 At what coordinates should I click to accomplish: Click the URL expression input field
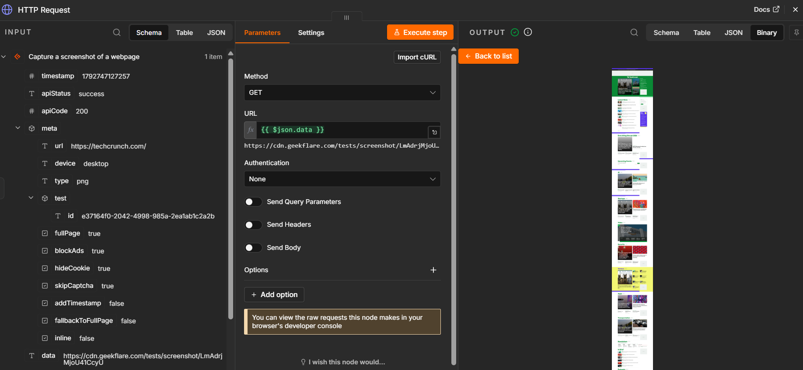pos(342,130)
